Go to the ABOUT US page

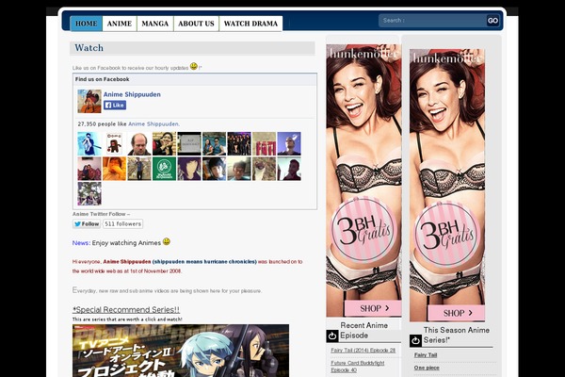[196, 24]
